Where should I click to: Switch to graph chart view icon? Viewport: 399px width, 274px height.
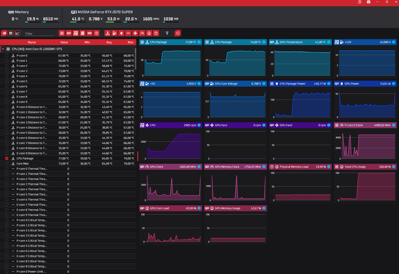tap(17, 33)
